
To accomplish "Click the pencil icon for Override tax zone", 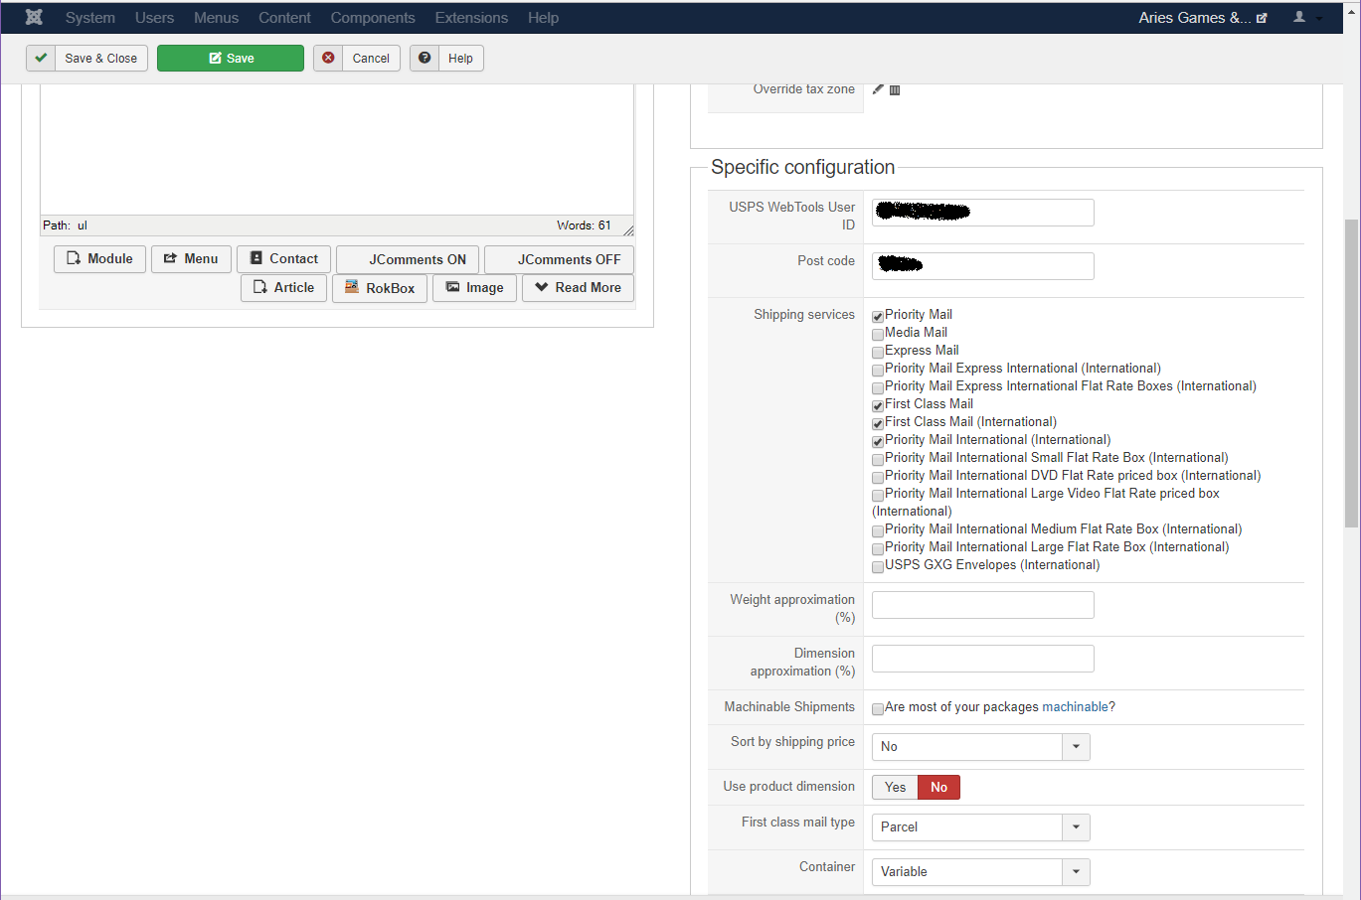I will 878,89.
